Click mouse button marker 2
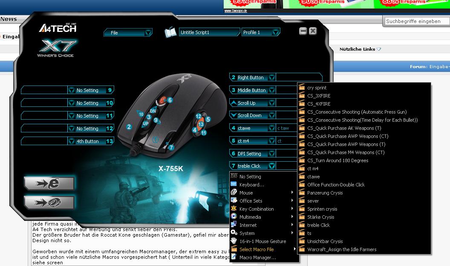This screenshot has width=450, height=266. 129,127
